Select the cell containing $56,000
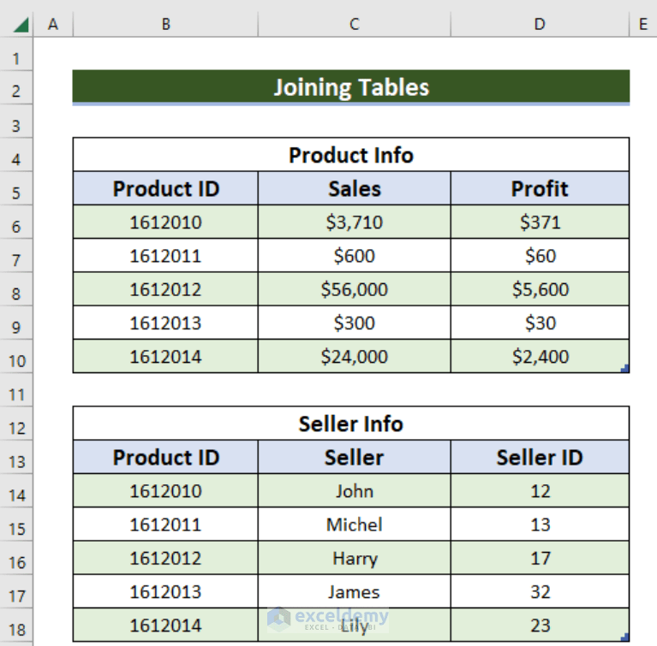Image resolution: width=657 pixels, height=646 pixels. (x=354, y=289)
